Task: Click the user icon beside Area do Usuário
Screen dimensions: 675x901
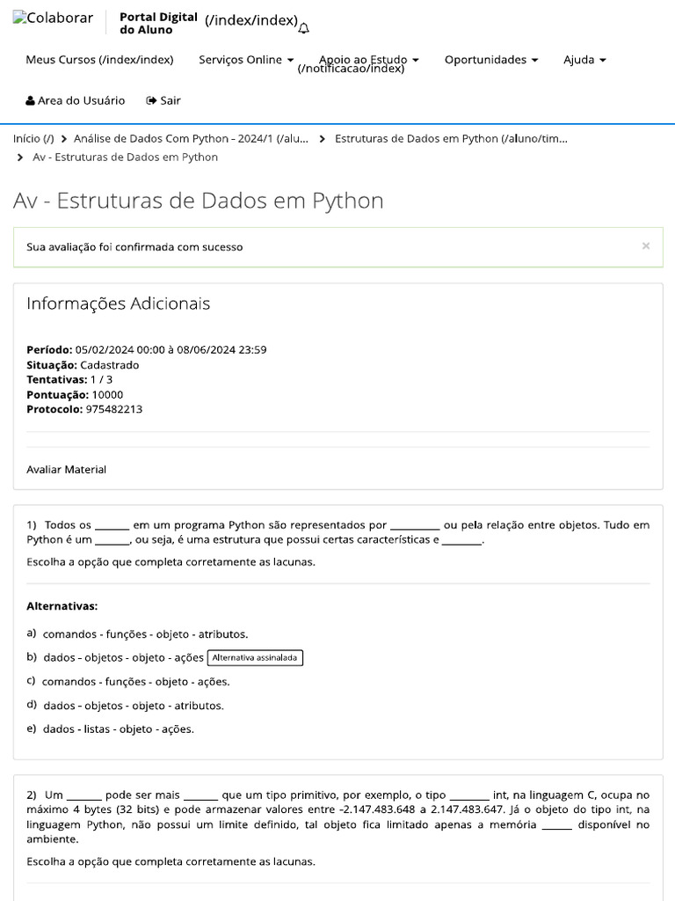Action: pos(31,100)
